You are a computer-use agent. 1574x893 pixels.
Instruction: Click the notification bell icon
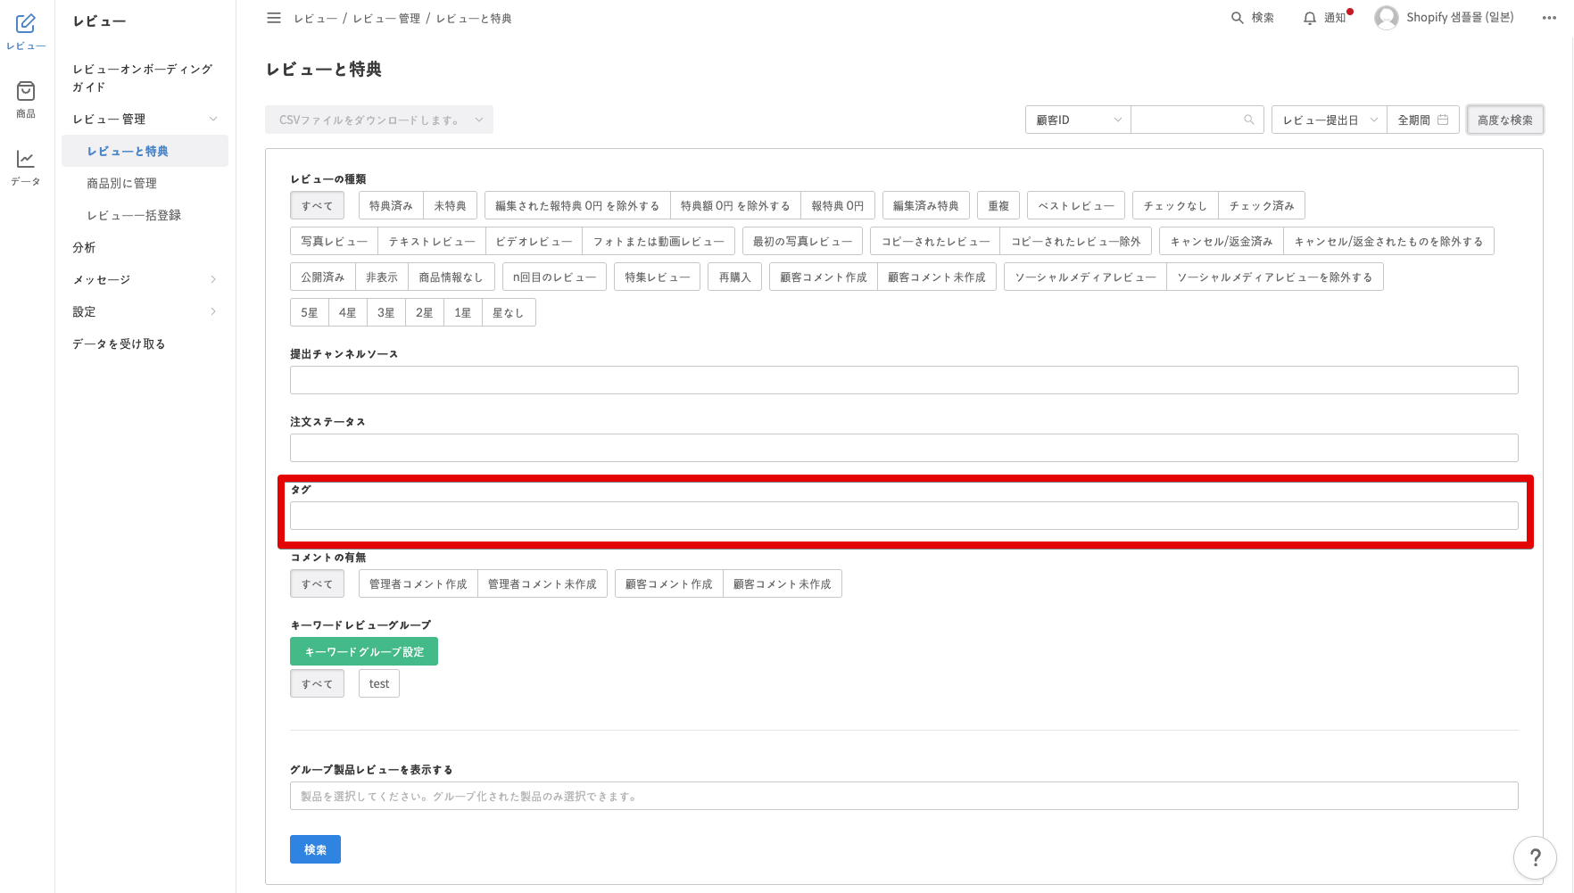tap(1309, 18)
